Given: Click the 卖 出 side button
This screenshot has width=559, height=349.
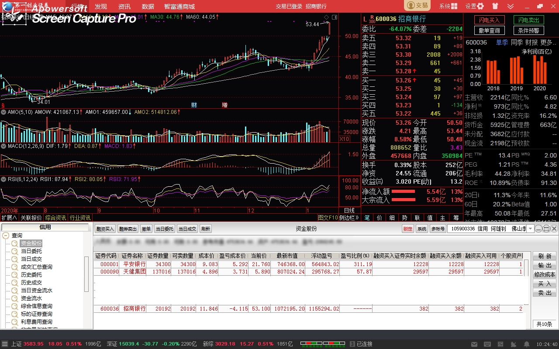Looking at the screenshot, I should point(545,293).
